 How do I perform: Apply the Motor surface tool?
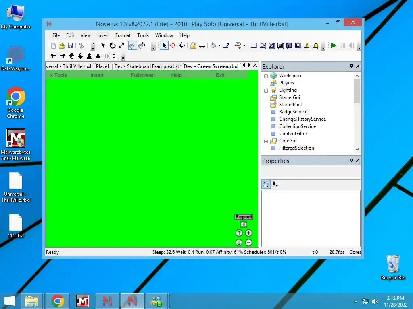(x=316, y=46)
